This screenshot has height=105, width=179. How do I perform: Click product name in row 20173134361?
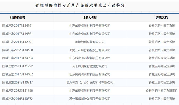(x=162, y=34)
